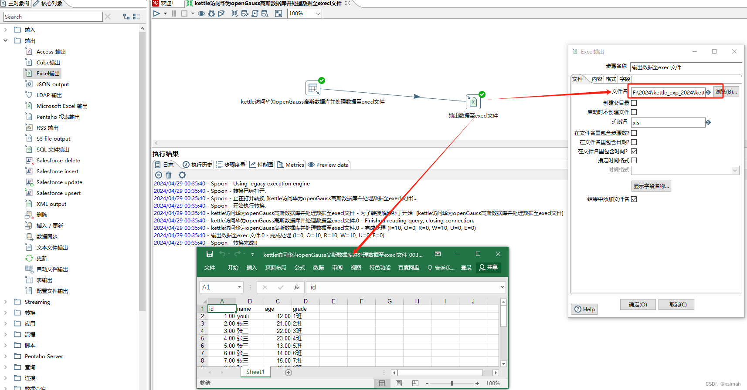Stop the transformation with the square icon
Image resolution: width=747 pixels, height=390 pixels.
pyautogui.click(x=184, y=13)
